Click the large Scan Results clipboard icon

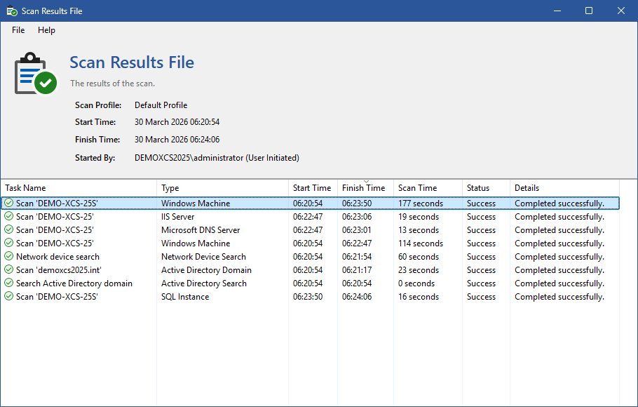click(x=35, y=73)
